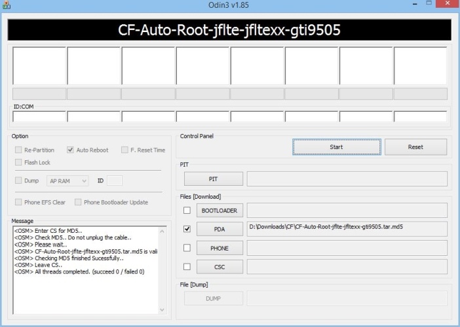Click the ID field next to Dump
Screen dimensions: 460x327
[x=115, y=181]
